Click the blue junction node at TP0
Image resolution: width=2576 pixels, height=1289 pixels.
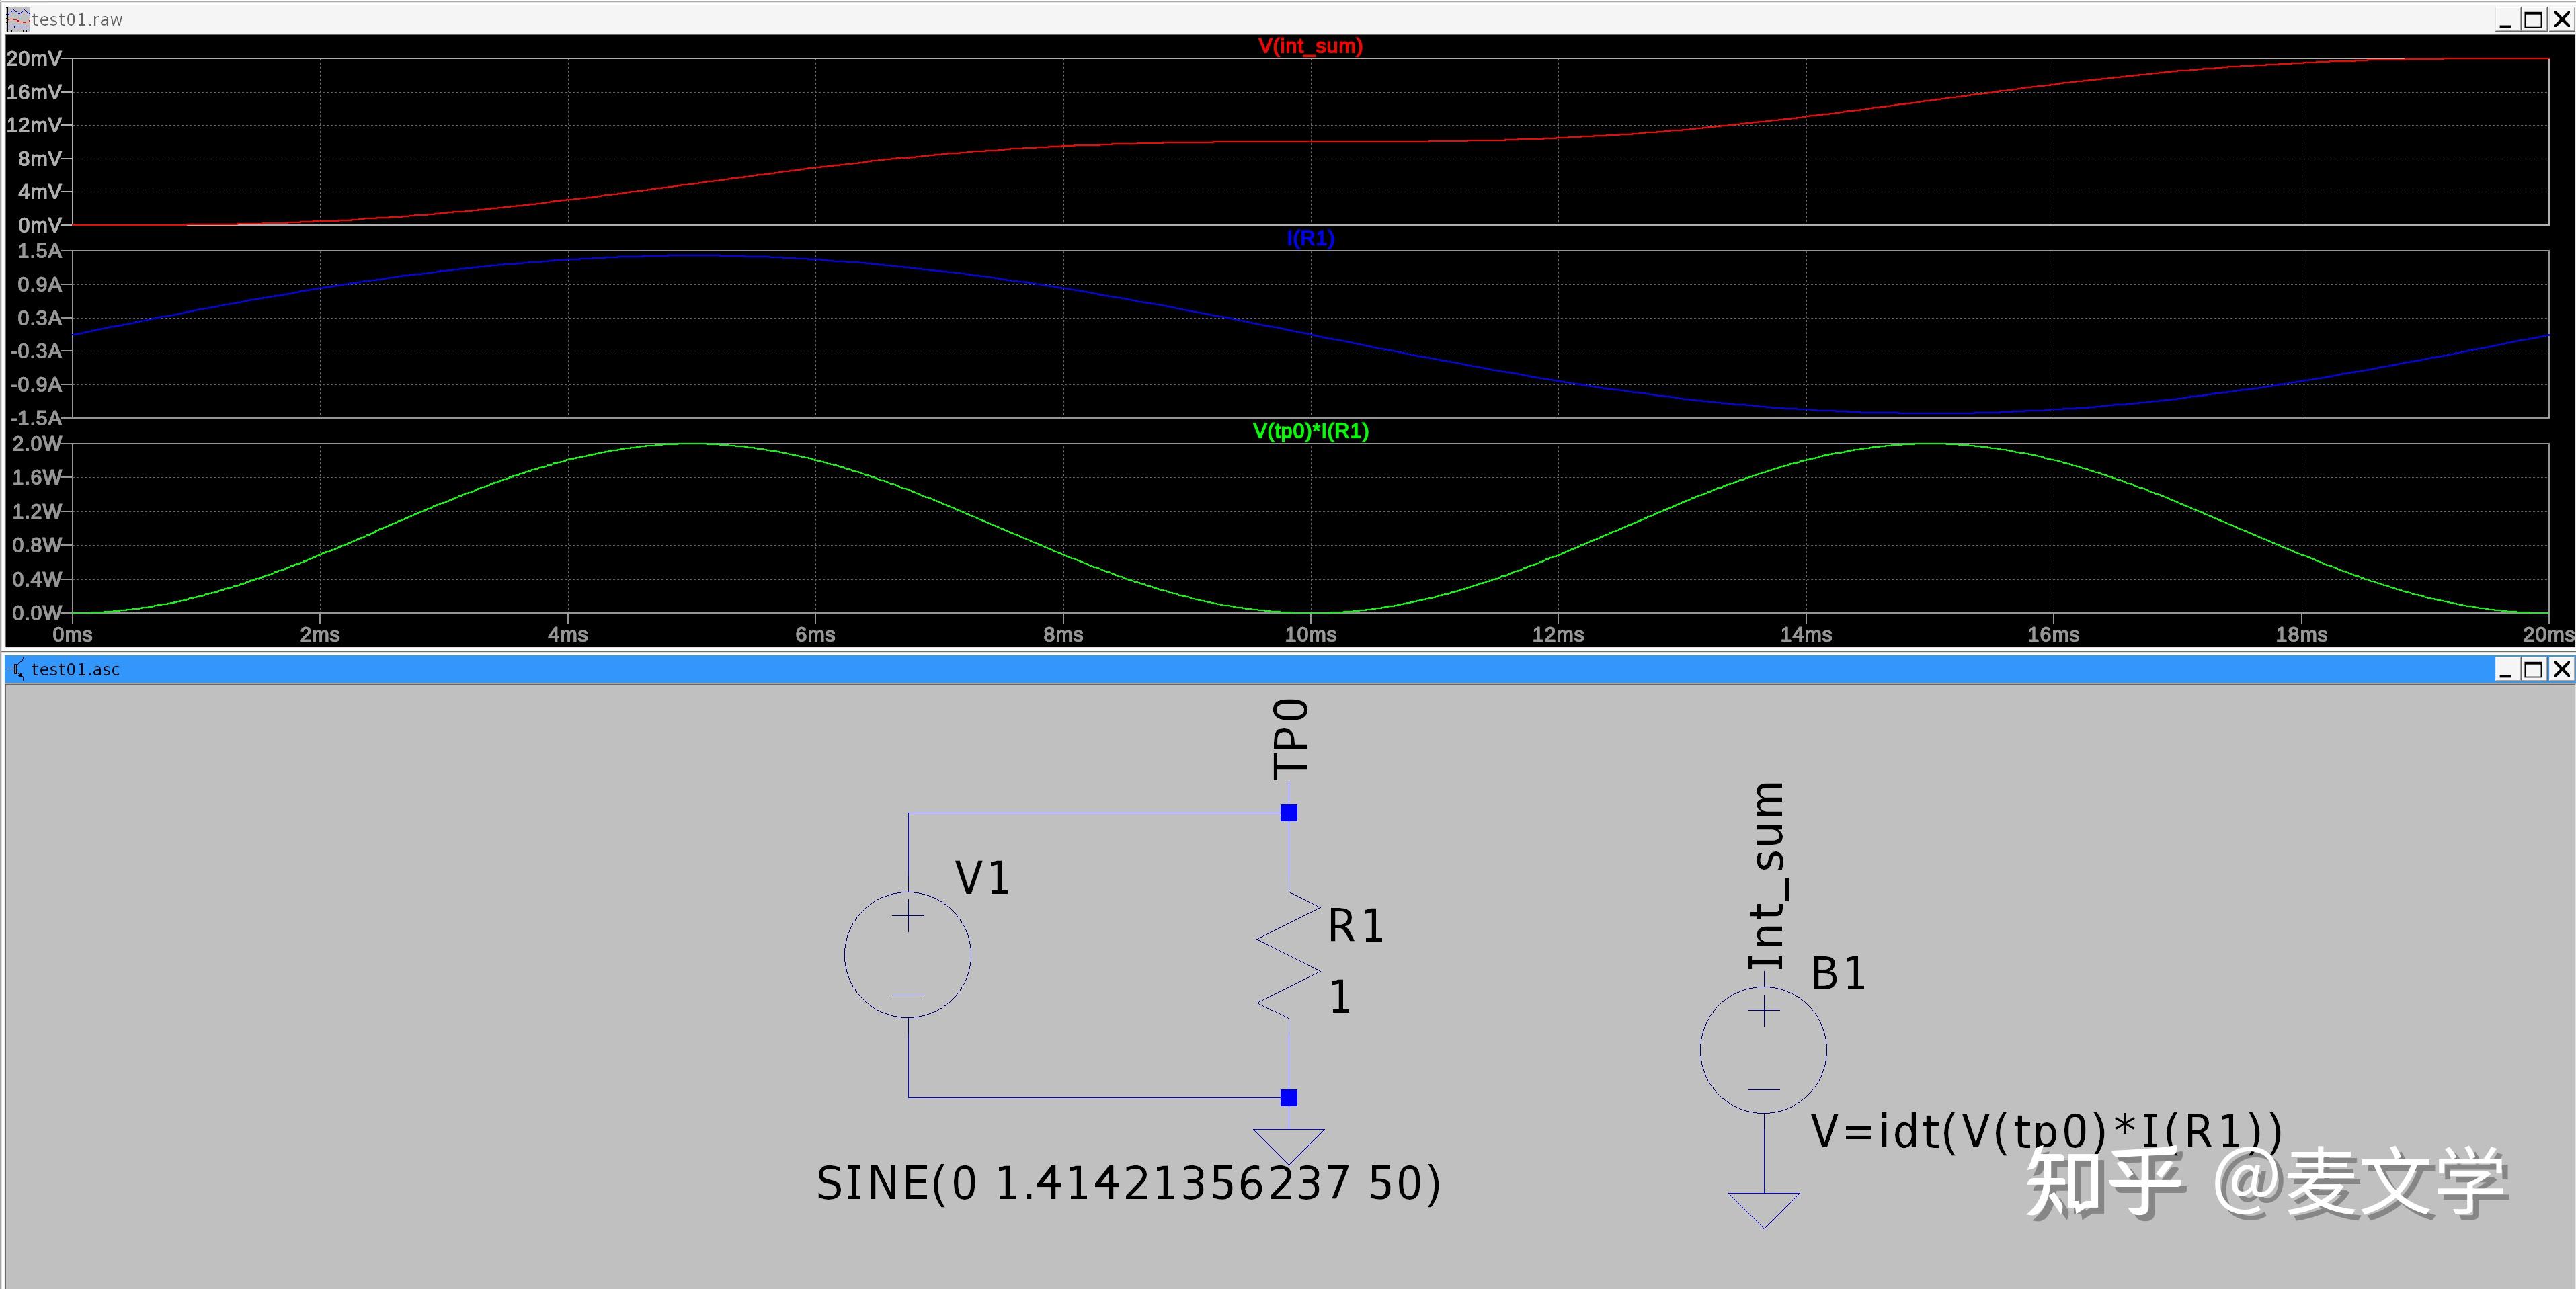click(1289, 813)
